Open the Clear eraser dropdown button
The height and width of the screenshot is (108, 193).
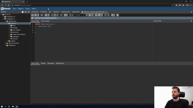coord(113,15)
